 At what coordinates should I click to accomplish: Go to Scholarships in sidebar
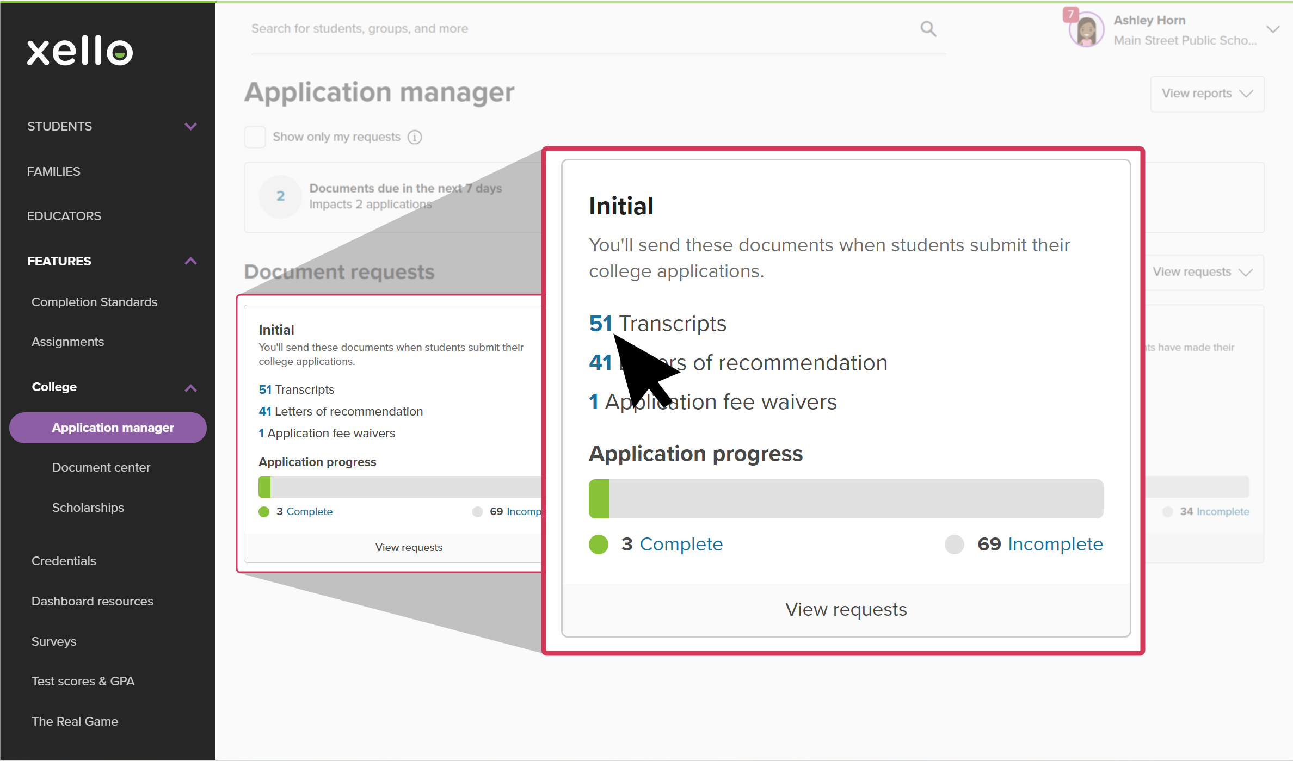88,508
